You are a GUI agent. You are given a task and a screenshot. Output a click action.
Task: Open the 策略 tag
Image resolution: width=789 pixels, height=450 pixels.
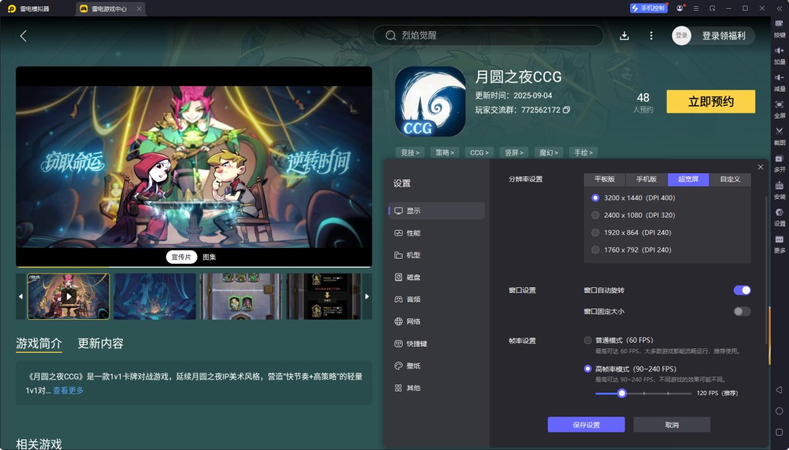pyautogui.click(x=445, y=152)
